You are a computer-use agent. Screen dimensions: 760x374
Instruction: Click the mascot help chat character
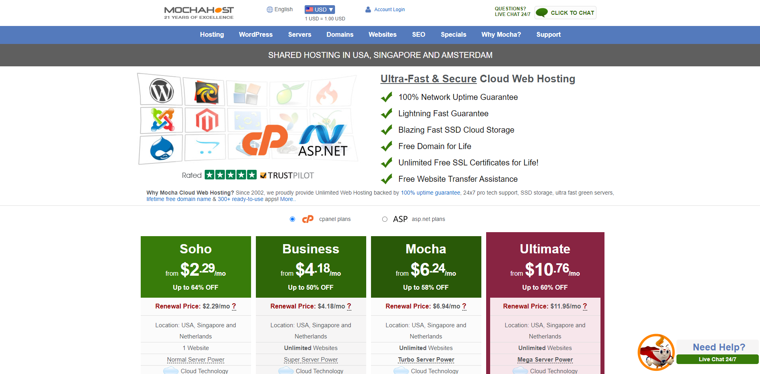click(x=656, y=352)
